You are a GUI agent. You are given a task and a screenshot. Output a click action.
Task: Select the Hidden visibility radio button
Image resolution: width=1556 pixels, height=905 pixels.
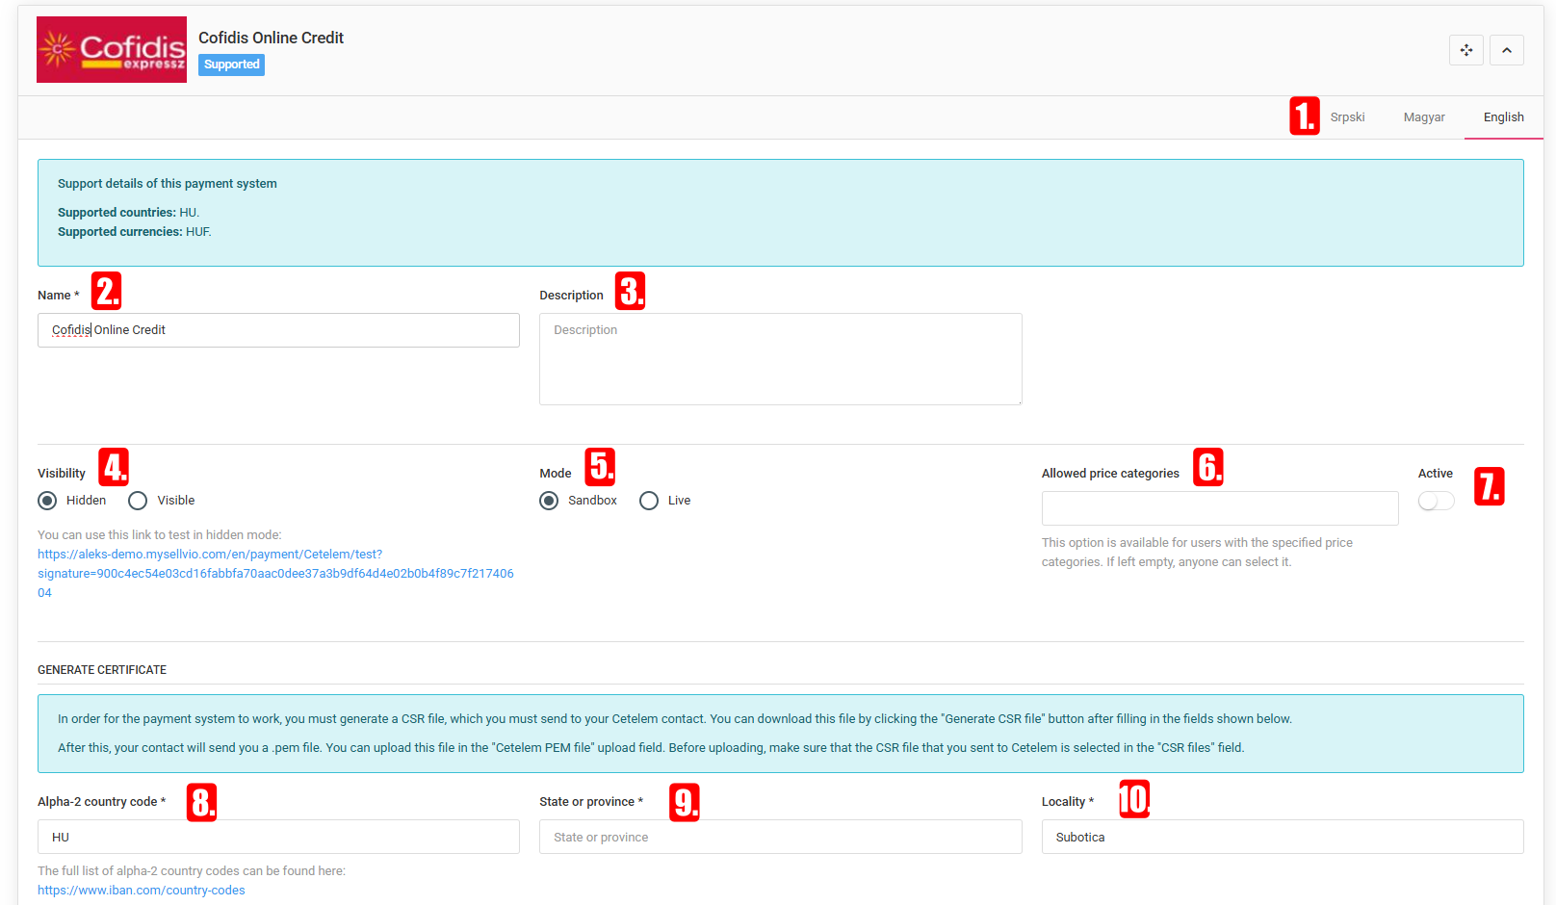pos(48,501)
